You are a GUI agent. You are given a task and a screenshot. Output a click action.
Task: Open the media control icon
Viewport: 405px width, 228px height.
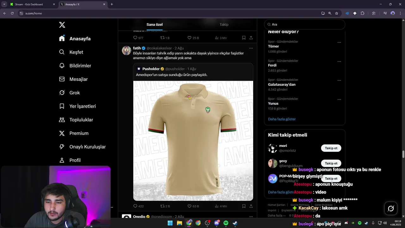(x=385, y=13)
